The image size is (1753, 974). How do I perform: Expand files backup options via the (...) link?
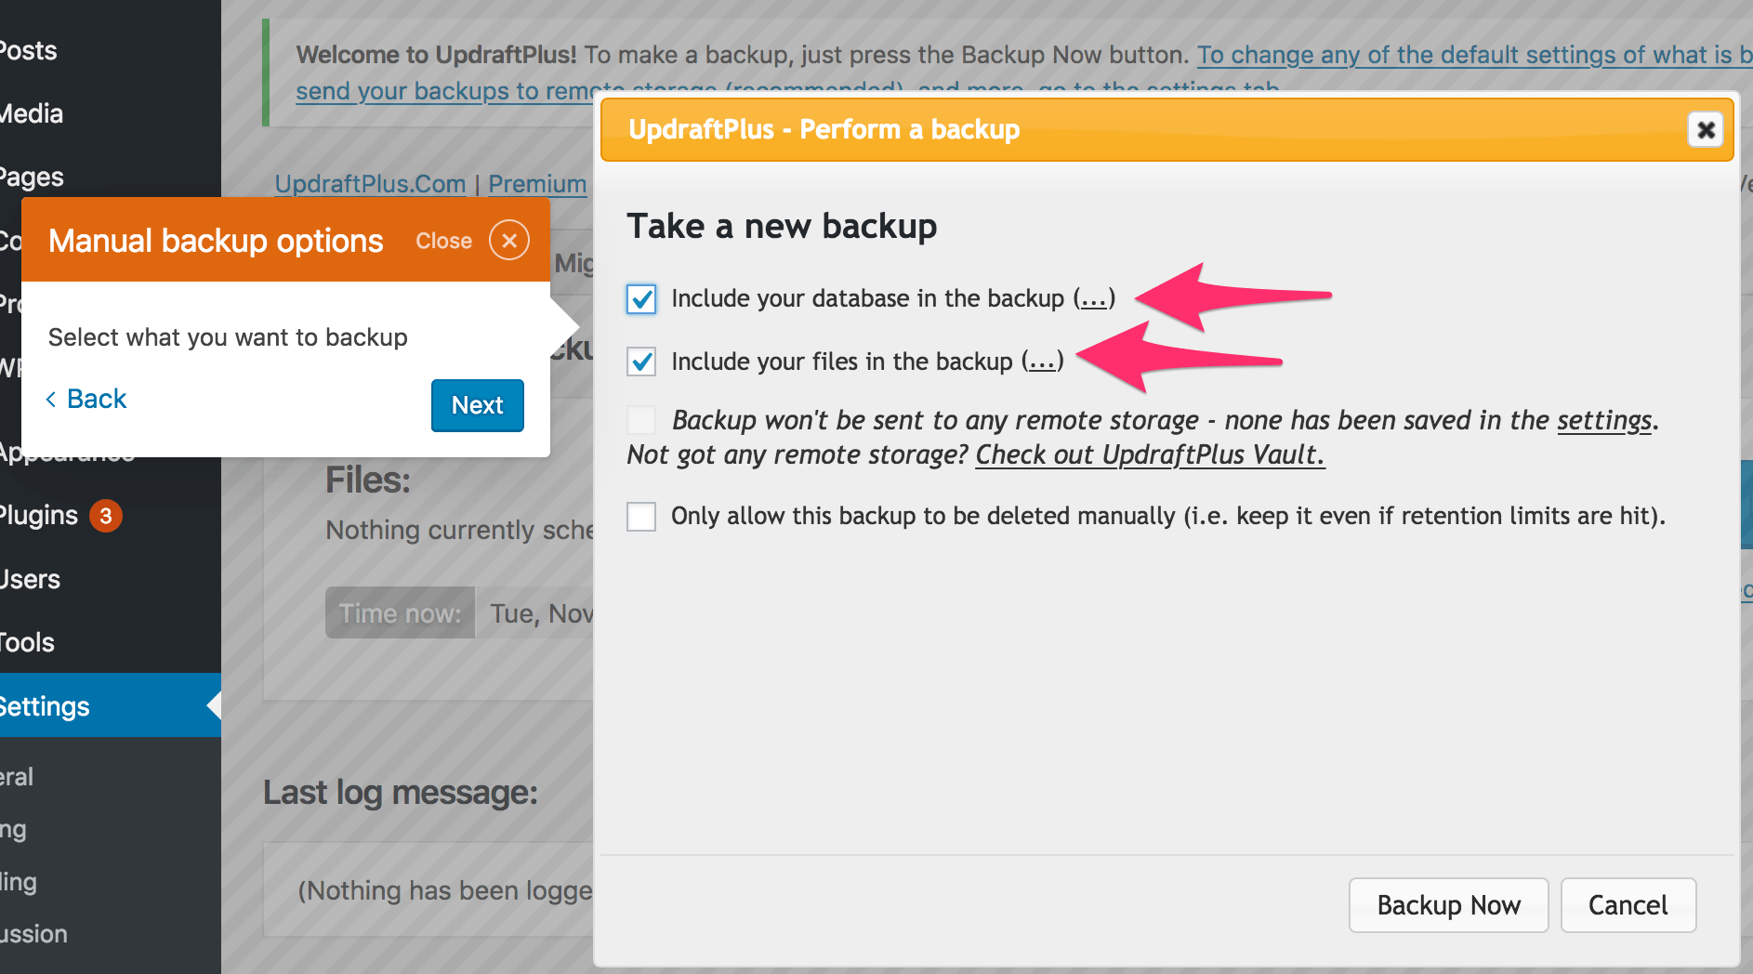coord(1042,362)
